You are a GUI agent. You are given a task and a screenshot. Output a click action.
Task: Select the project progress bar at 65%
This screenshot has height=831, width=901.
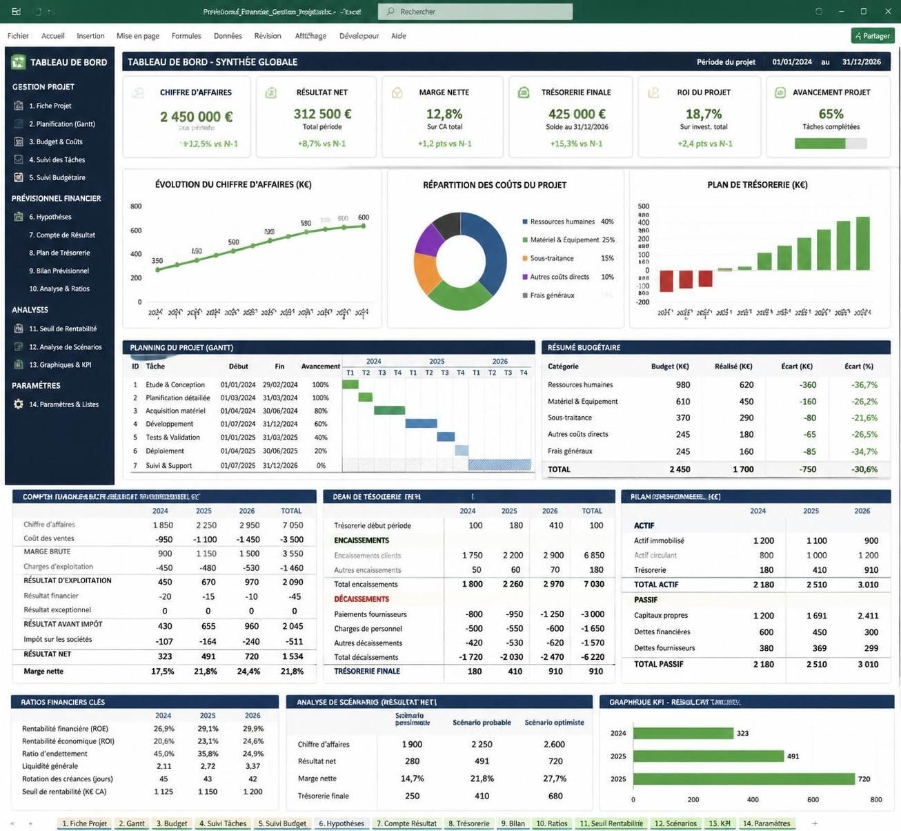point(831,144)
